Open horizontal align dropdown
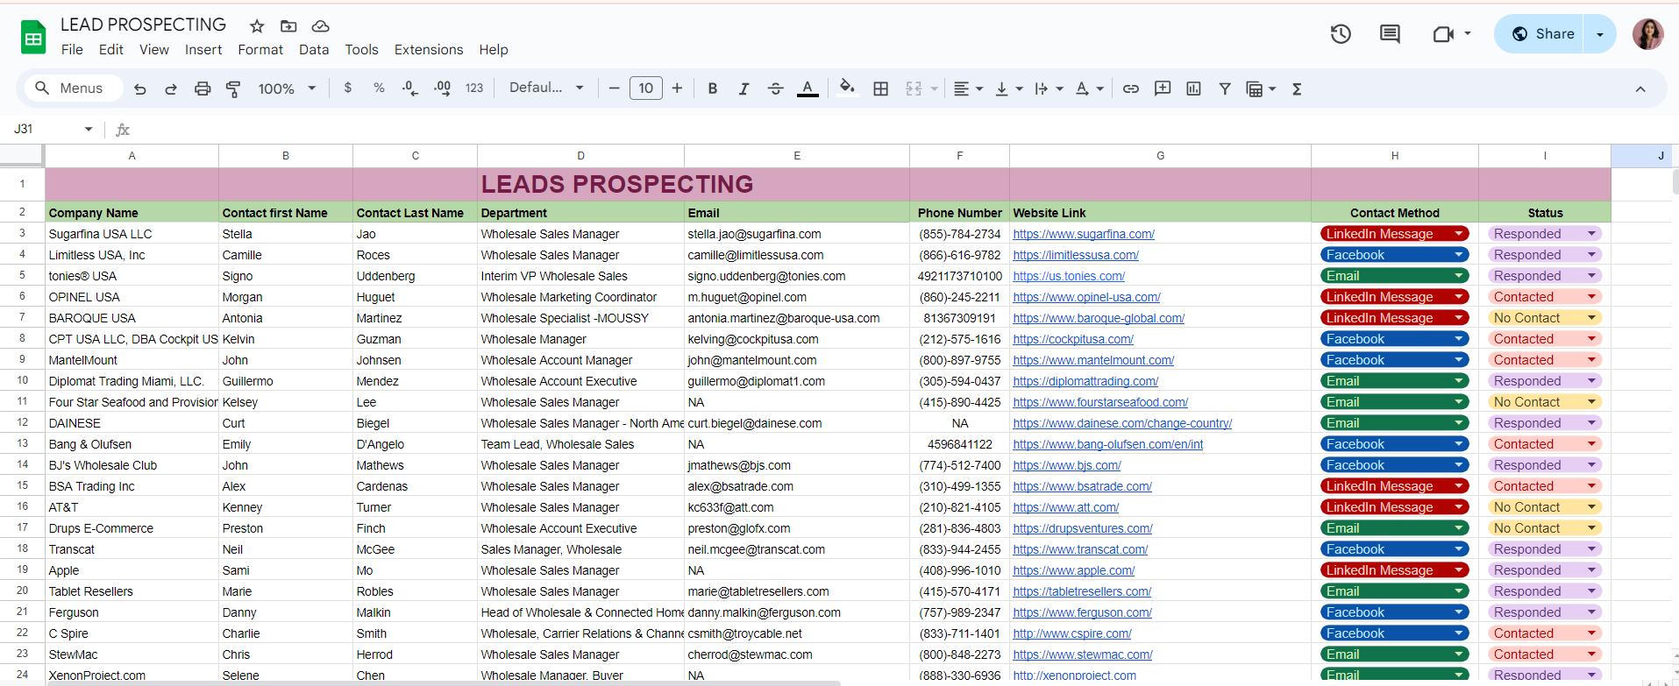The width and height of the screenshot is (1679, 686). (x=968, y=88)
